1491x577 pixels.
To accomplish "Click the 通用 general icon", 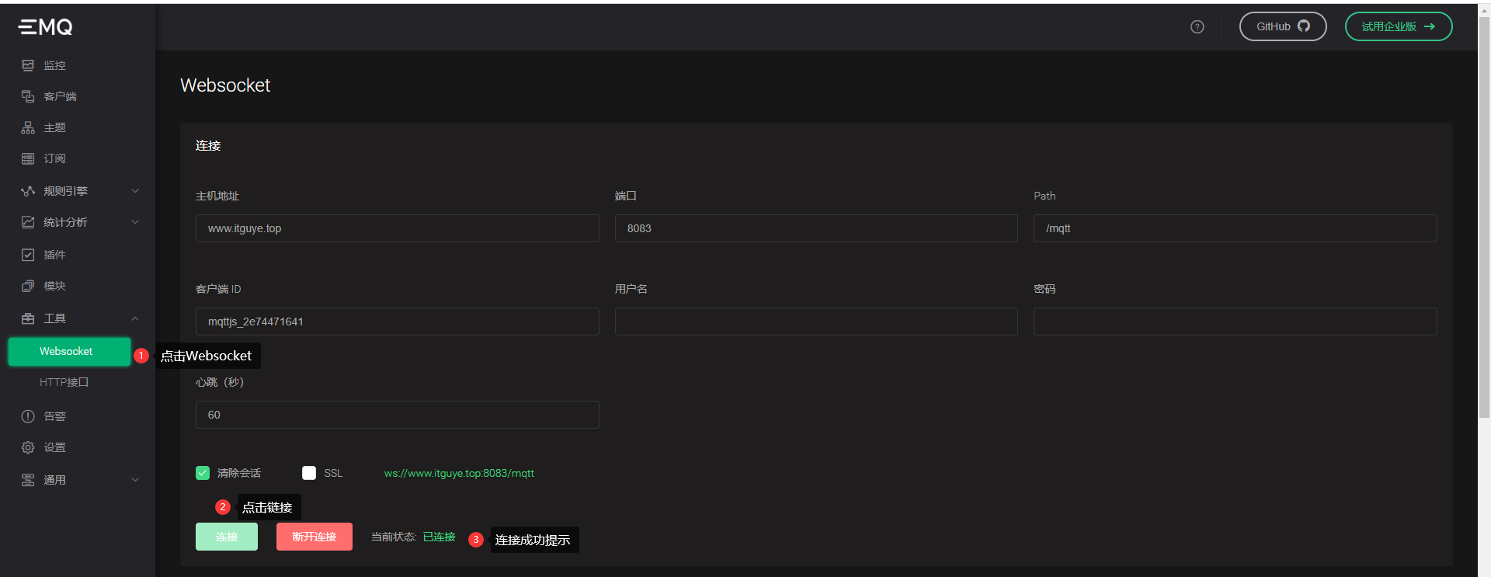I will tap(28, 480).
